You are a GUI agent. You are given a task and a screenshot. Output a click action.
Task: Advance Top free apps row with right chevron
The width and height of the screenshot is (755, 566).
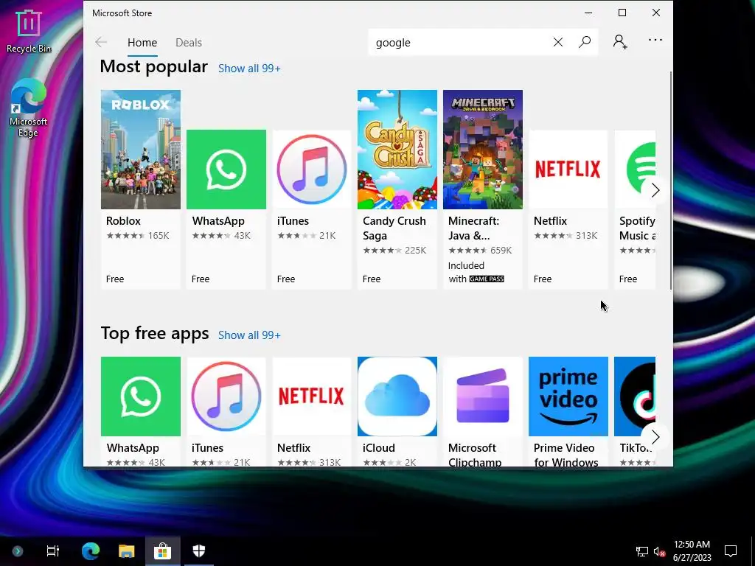(655, 437)
